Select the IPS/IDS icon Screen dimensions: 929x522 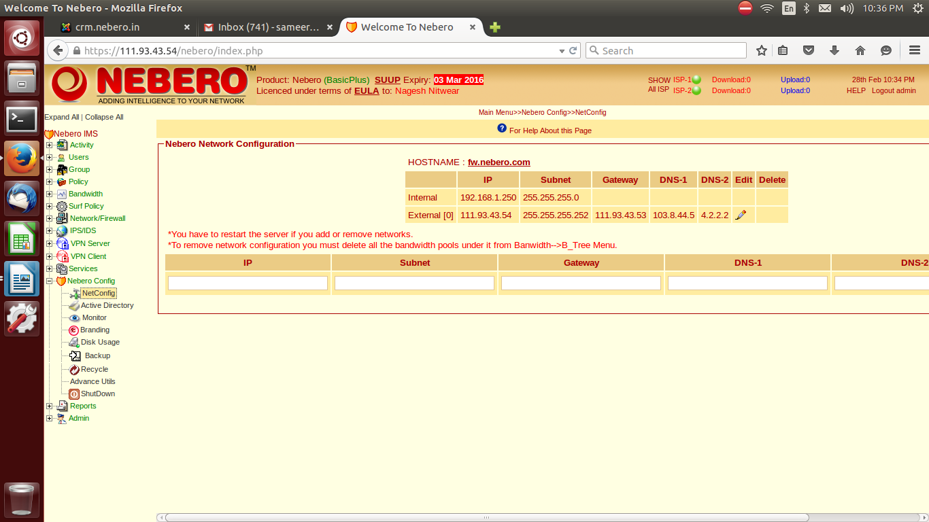pos(62,230)
